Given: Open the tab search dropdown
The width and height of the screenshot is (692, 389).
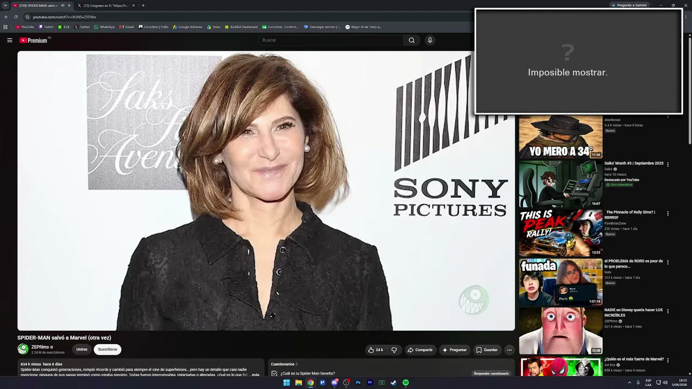Looking at the screenshot, I should coord(5,5).
